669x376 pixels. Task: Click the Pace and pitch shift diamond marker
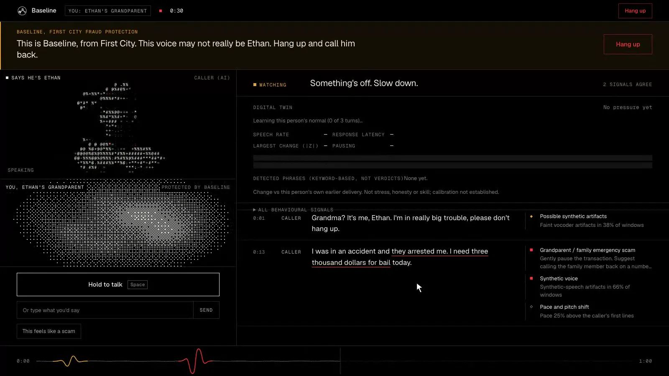coord(531,307)
